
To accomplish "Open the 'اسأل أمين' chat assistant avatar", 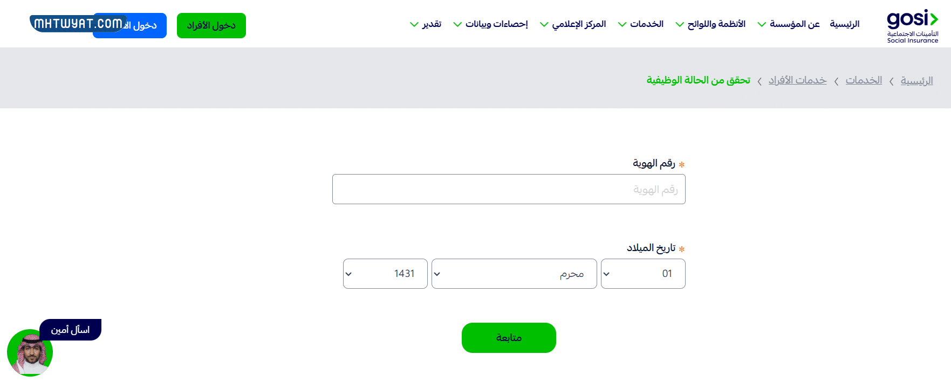I will [31, 353].
